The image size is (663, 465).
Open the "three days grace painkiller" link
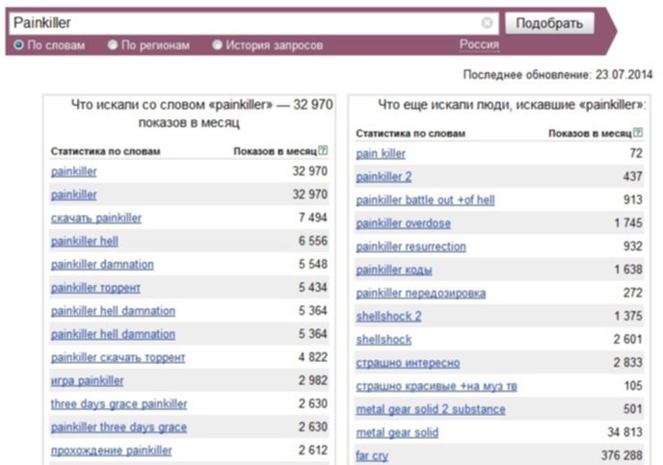coord(119,404)
